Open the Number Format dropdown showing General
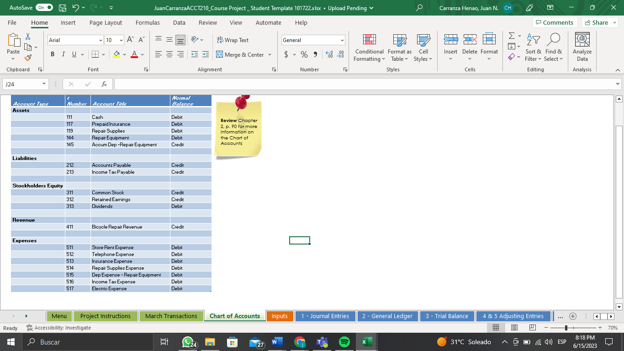Viewport: 624px width, 351px height. click(313, 40)
